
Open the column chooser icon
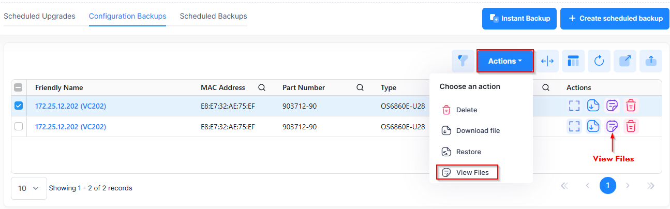tap(573, 61)
